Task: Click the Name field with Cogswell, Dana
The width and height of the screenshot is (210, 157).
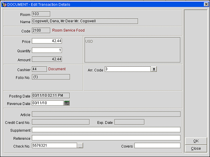Action: click(x=85, y=21)
